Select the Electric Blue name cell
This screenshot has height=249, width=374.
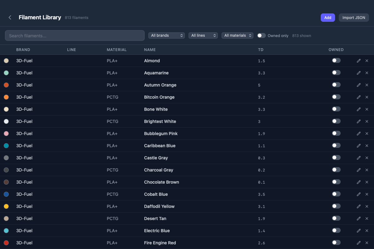point(157,231)
